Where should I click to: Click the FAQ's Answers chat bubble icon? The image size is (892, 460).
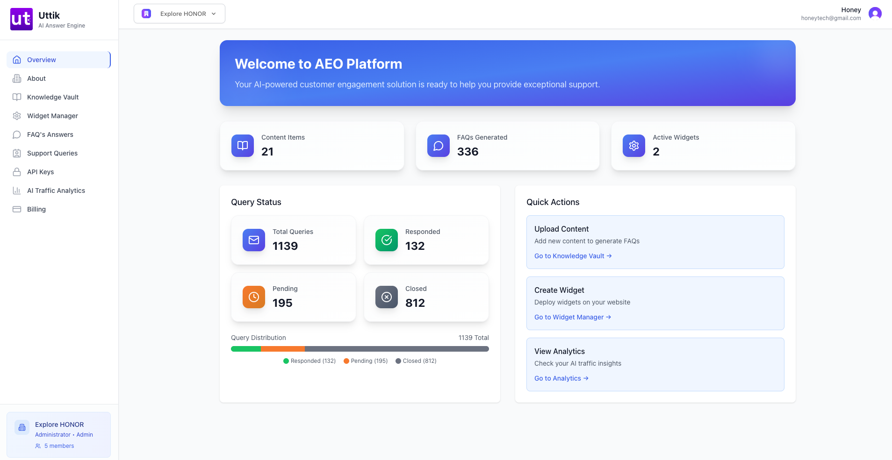[17, 134]
